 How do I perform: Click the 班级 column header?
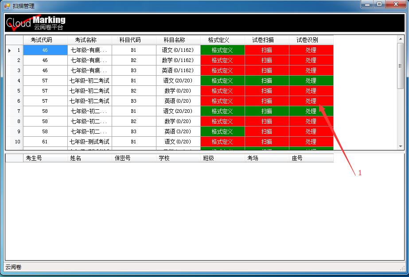tap(223, 158)
